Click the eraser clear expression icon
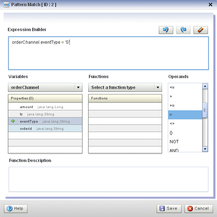This screenshot has height=217, width=217. (x=200, y=30)
